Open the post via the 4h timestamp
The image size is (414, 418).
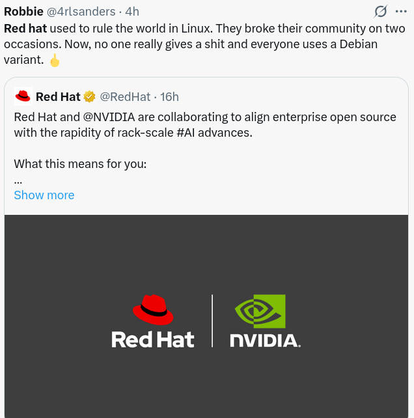click(132, 11)
